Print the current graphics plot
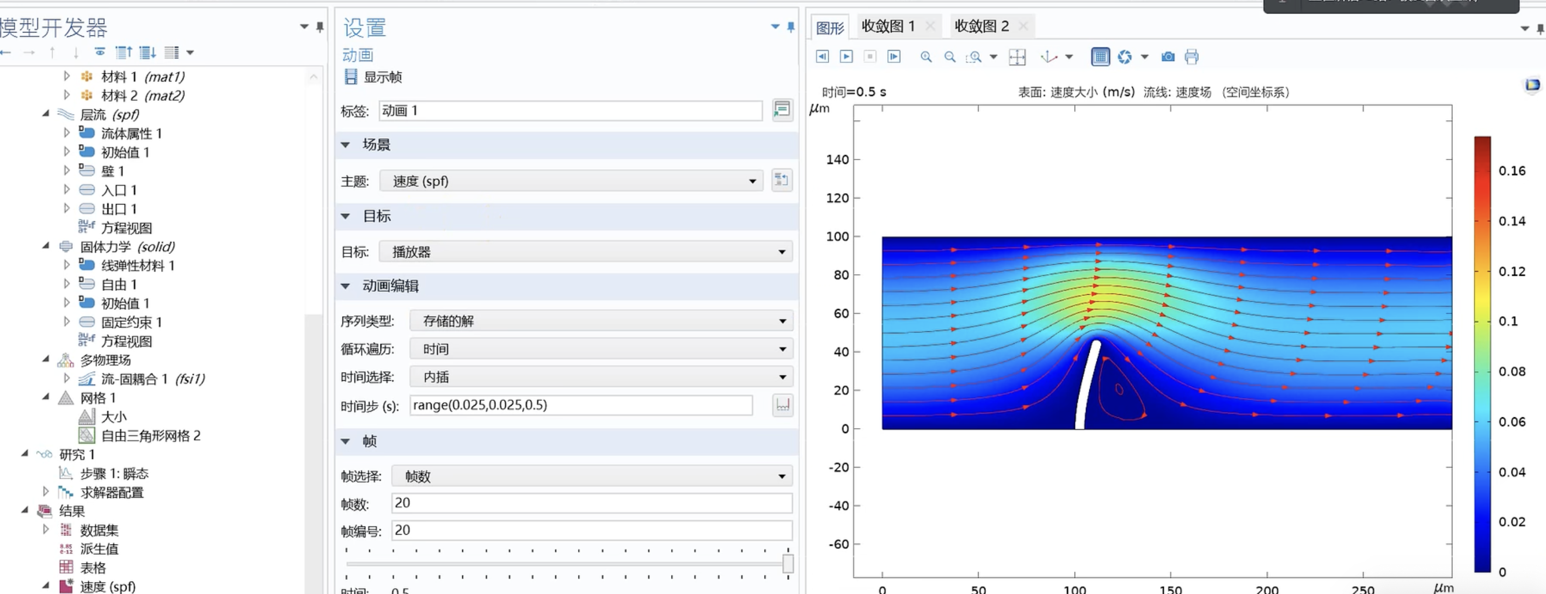 pyautogui.click(x=1192, y=57)
